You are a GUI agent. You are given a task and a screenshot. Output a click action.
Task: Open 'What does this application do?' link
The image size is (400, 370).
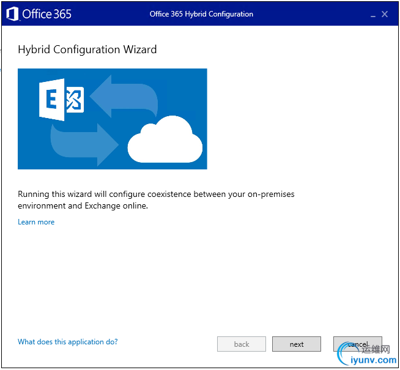68,342
